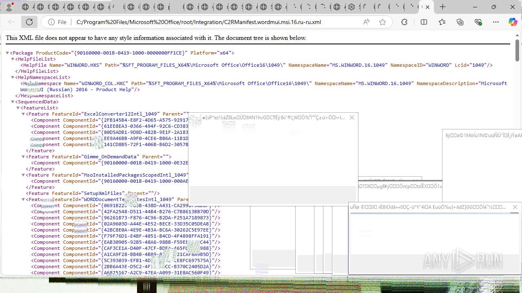Viewport: 522px width, 293px height.
Task: Open the Favorites list icon
Action: pos(442,22)
